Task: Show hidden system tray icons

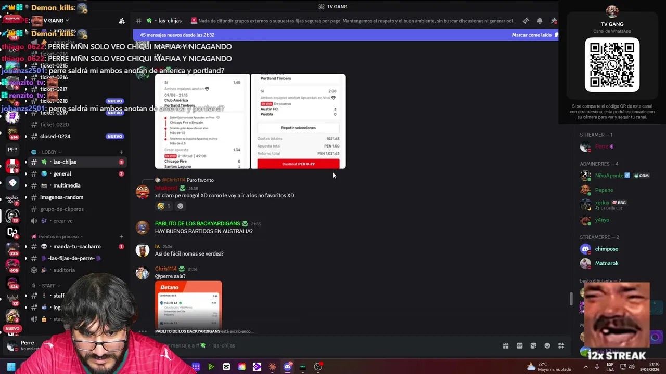Action: pos(586,367)
